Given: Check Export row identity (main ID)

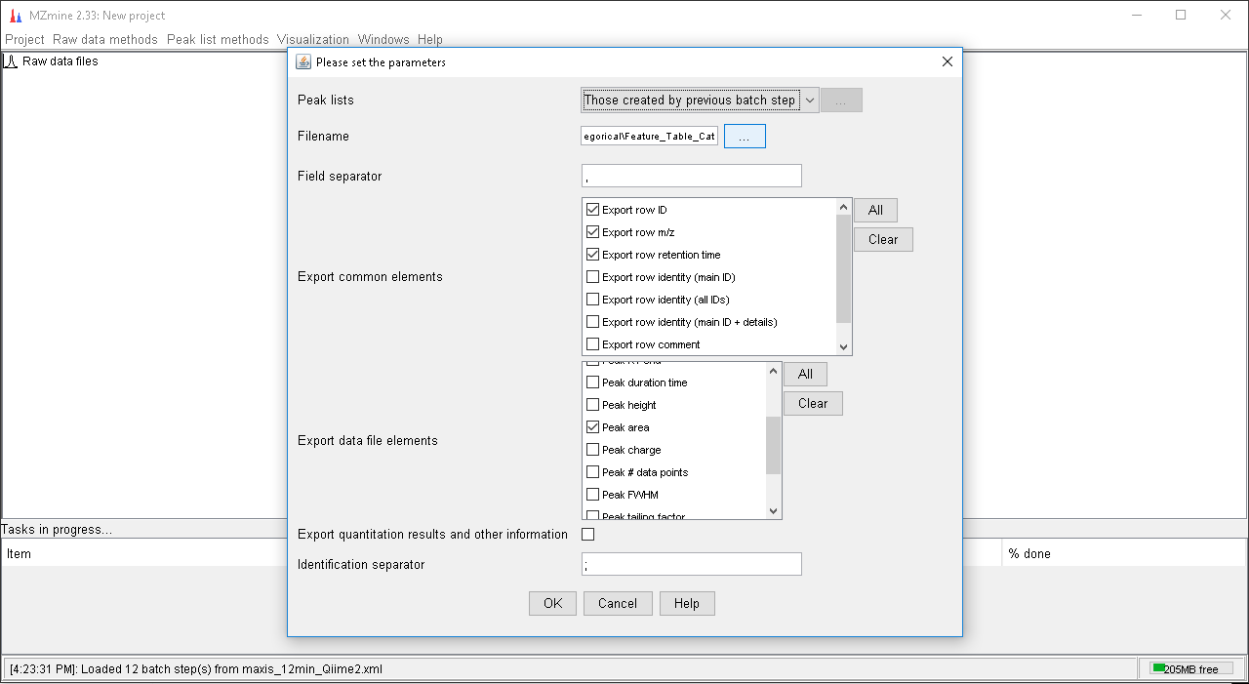Looking at the screenshot, I should click(x=592, y=277).
